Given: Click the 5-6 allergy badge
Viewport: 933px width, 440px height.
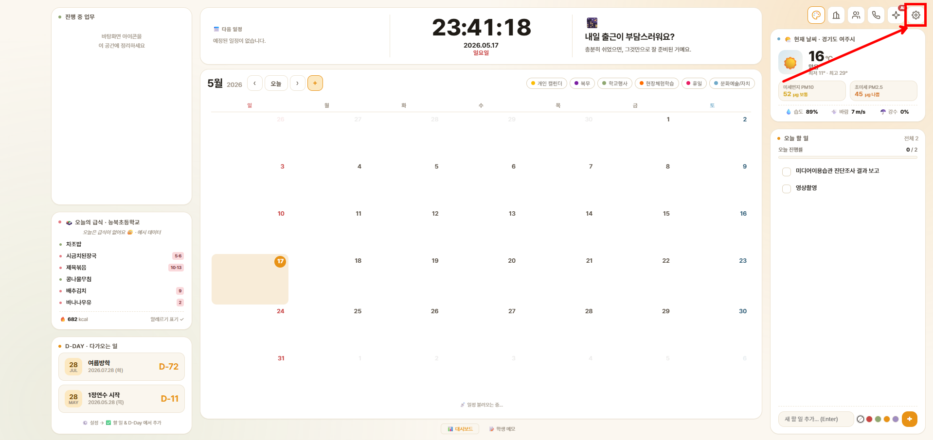Looking at the screenshot, I should 178,256.
